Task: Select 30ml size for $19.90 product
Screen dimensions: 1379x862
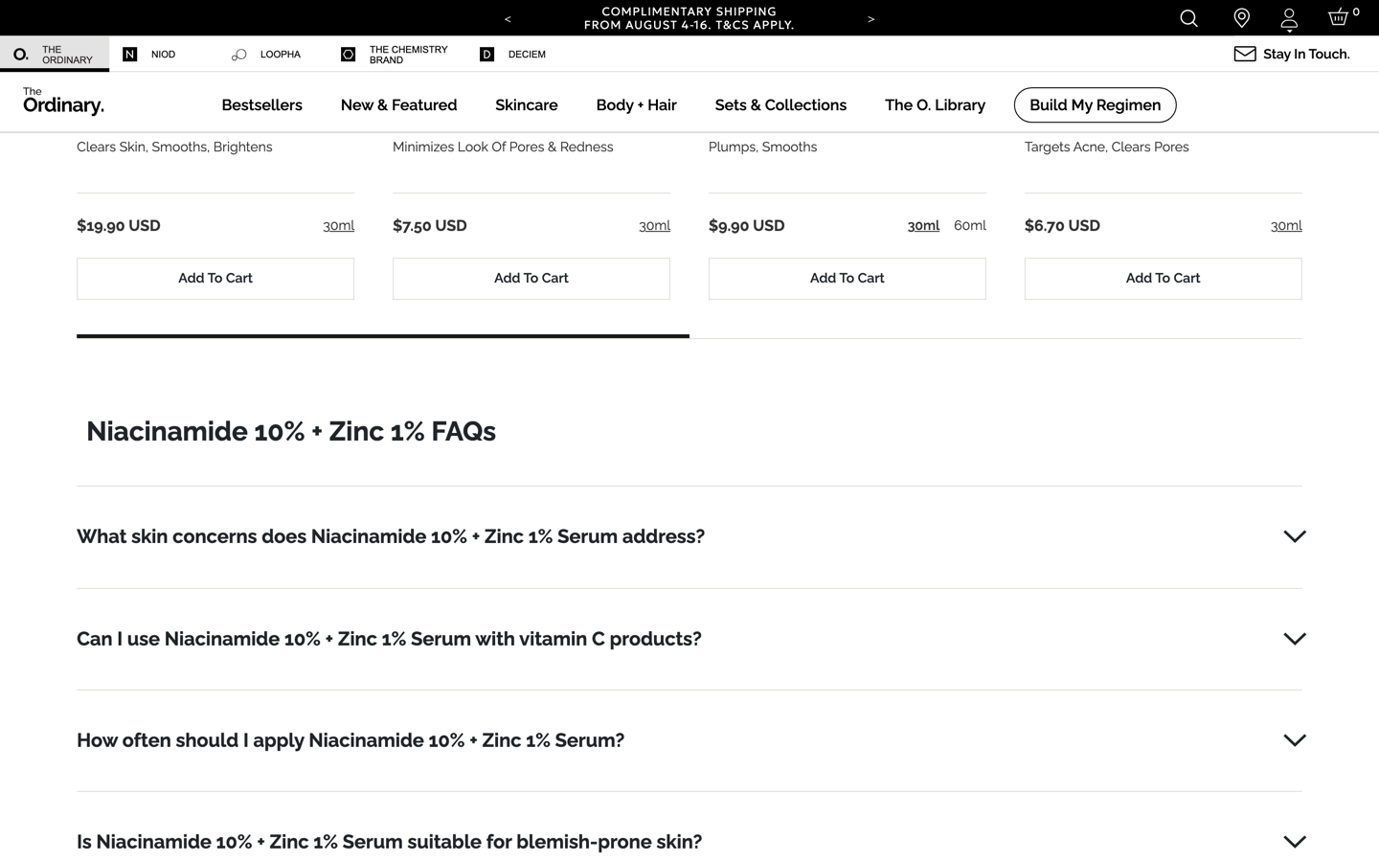Action: 338,226
